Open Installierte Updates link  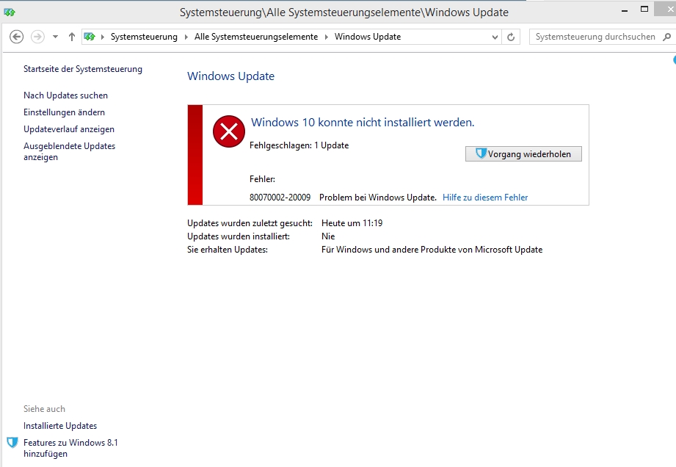pyautogui.click(x=60, y=426)
